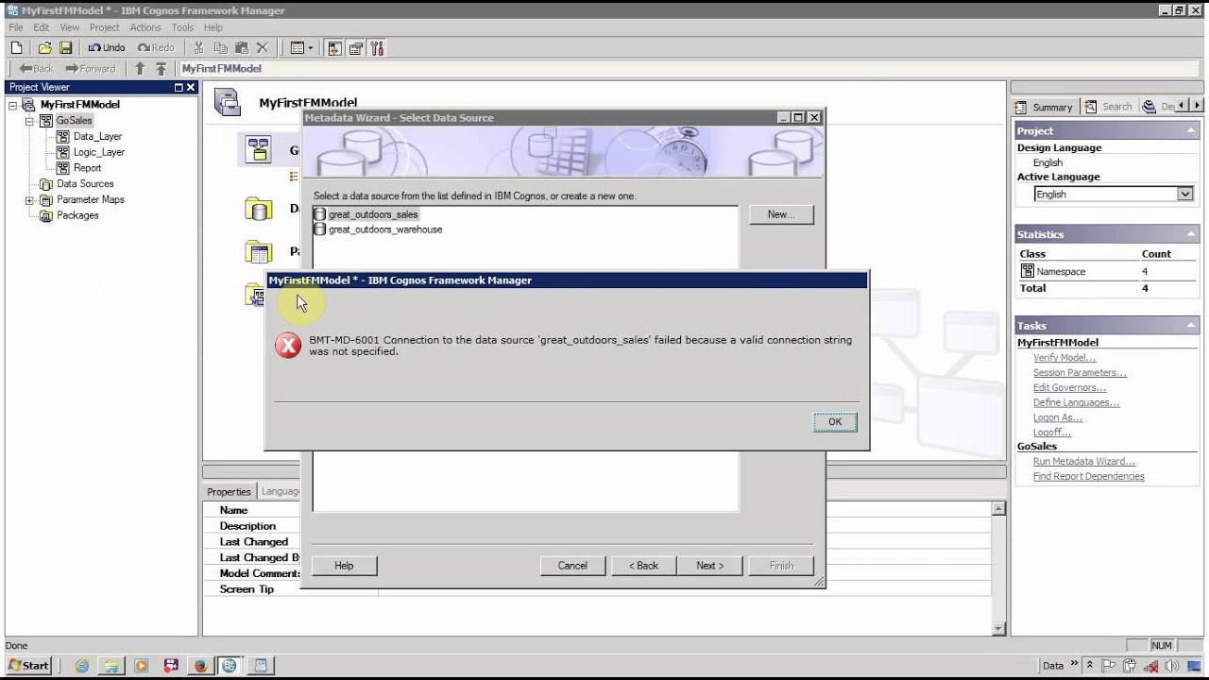The height and width of the screenshot is (680, 1209).
Task: Collapse the Project section header arrow
Action: [x=1191, y=130]
